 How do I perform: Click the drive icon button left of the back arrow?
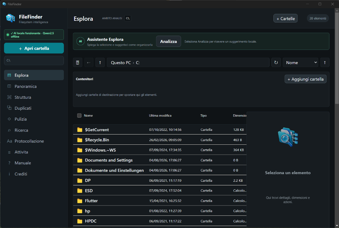click(x=77, y=62)
